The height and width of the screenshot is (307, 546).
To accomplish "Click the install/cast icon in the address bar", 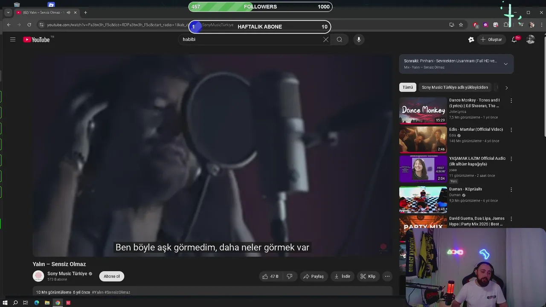I will coord(452,25).
